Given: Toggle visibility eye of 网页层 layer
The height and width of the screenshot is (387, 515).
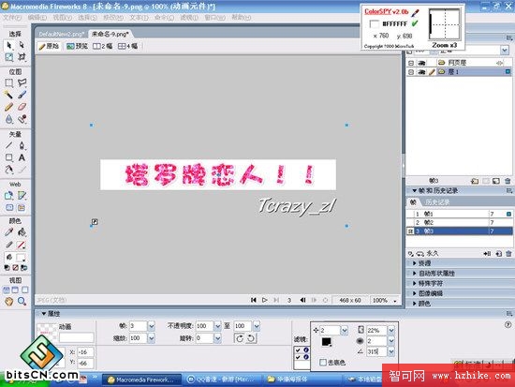Looking at the screenshot, I should tap(421, 63).
